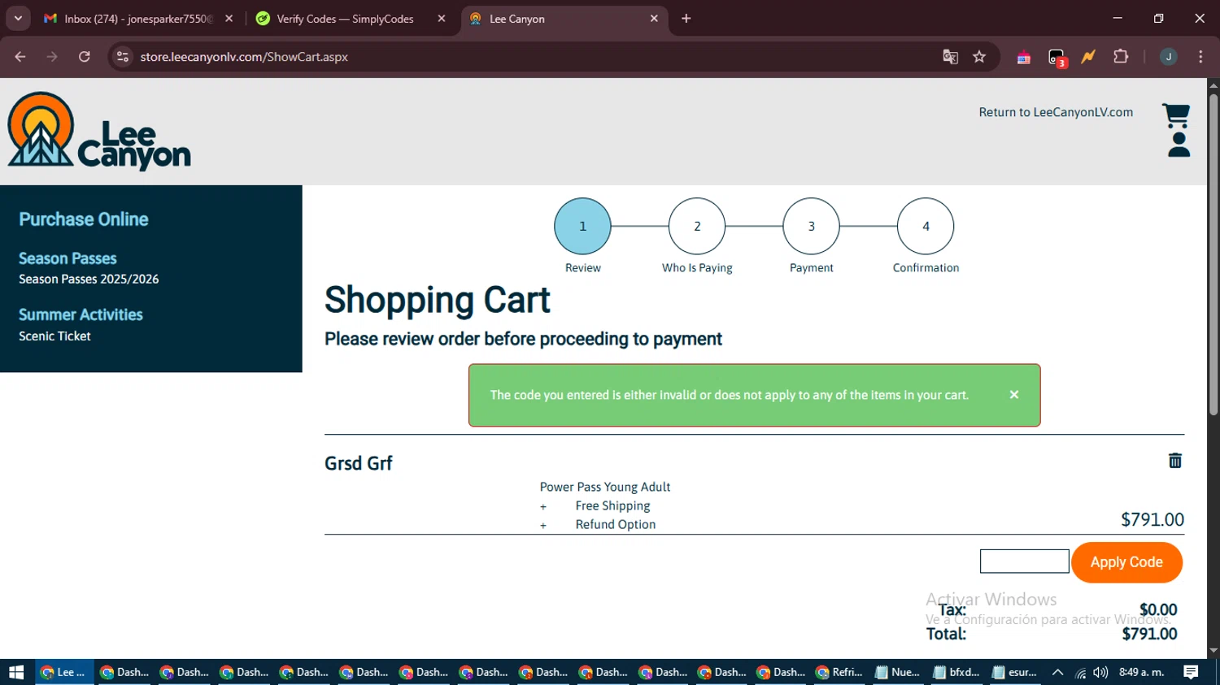
Task: Close the Gmail Inbox tab
Action: [x=229, y=19]
